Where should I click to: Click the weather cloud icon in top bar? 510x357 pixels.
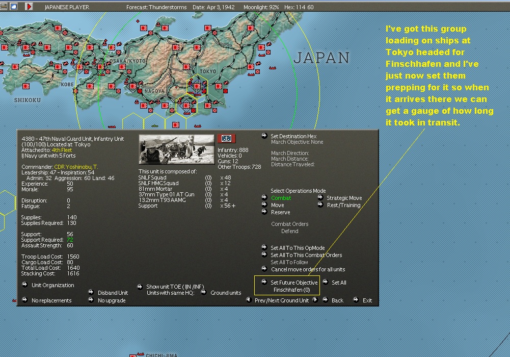(14, 6)
